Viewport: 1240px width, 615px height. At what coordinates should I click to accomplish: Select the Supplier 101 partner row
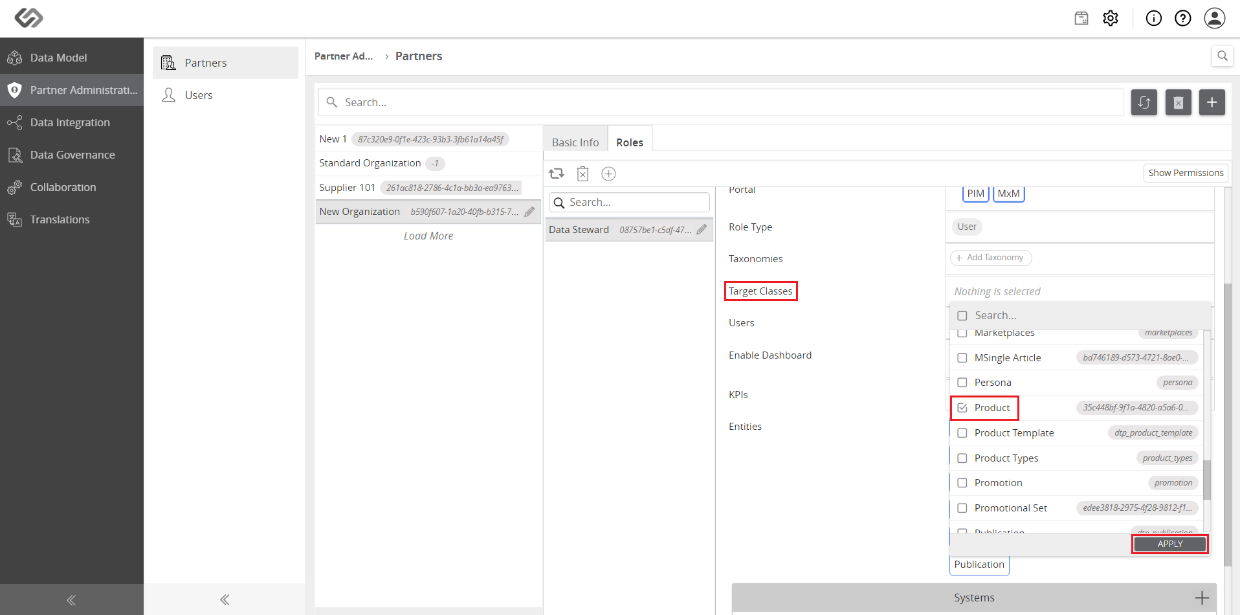click(428, 188)
